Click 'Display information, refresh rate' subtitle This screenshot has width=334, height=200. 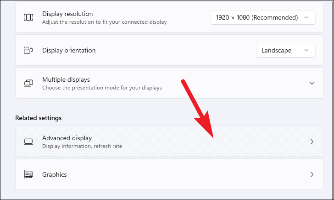pyautogui.click(x=82, y=146)
